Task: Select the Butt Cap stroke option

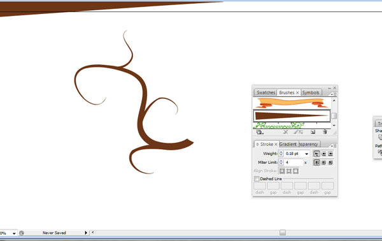Action: tap(316, 154)
